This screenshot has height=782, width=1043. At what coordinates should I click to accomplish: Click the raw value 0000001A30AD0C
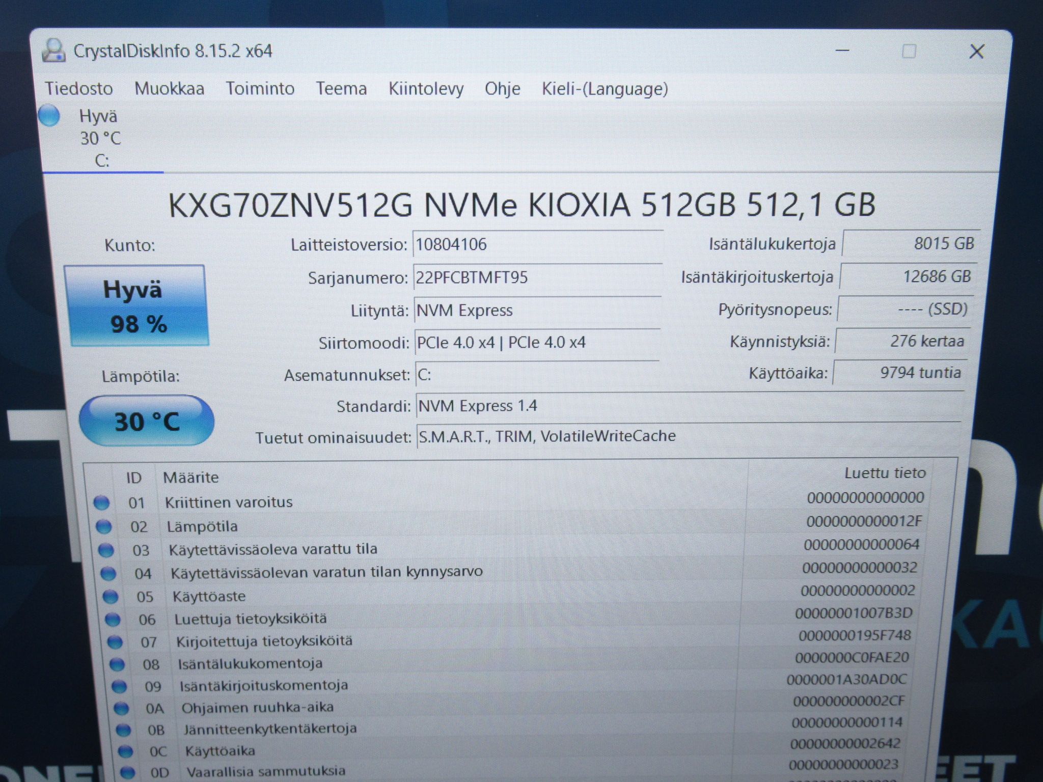846,679
